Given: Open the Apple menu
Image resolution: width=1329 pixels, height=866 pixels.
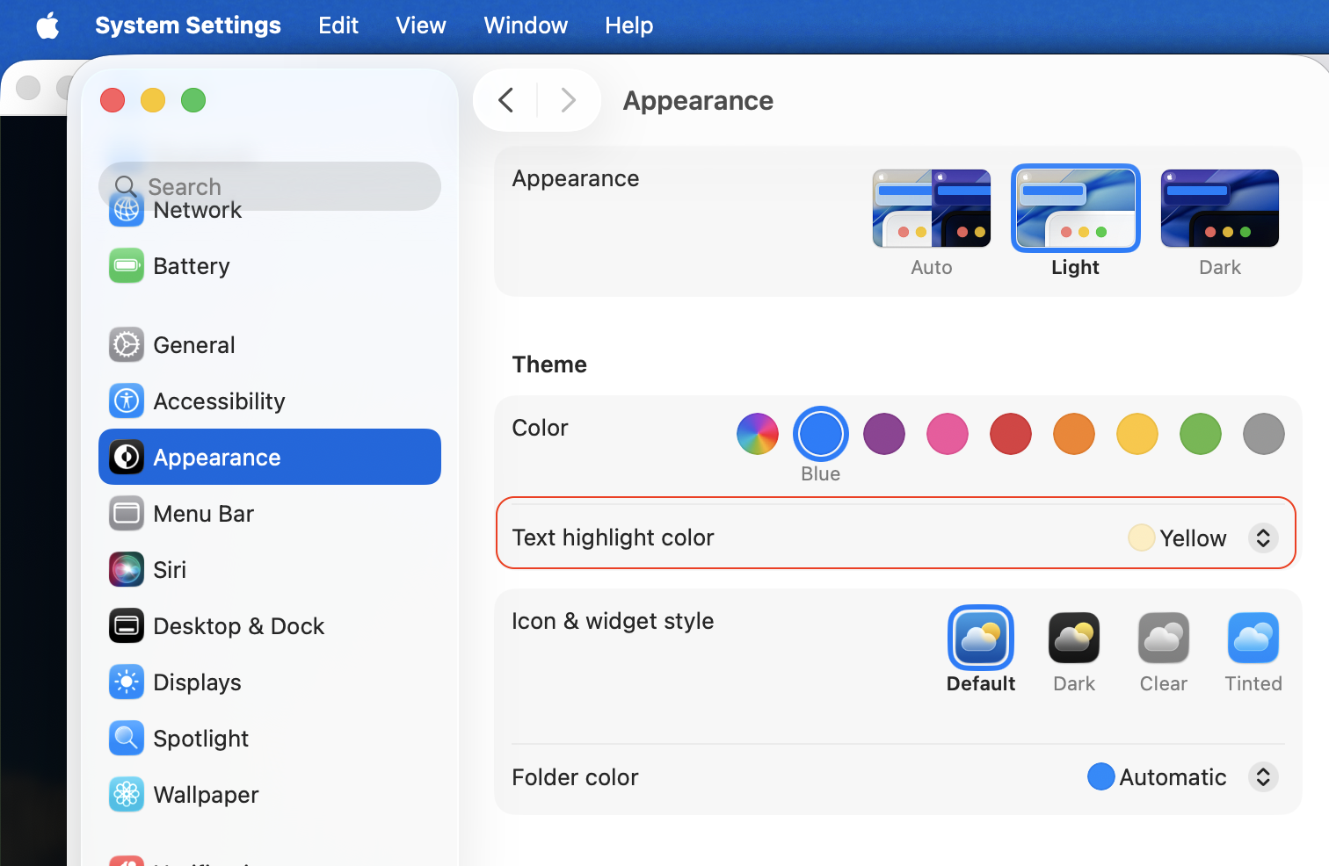Looking at the screenshot, I should tap(48, 25).
